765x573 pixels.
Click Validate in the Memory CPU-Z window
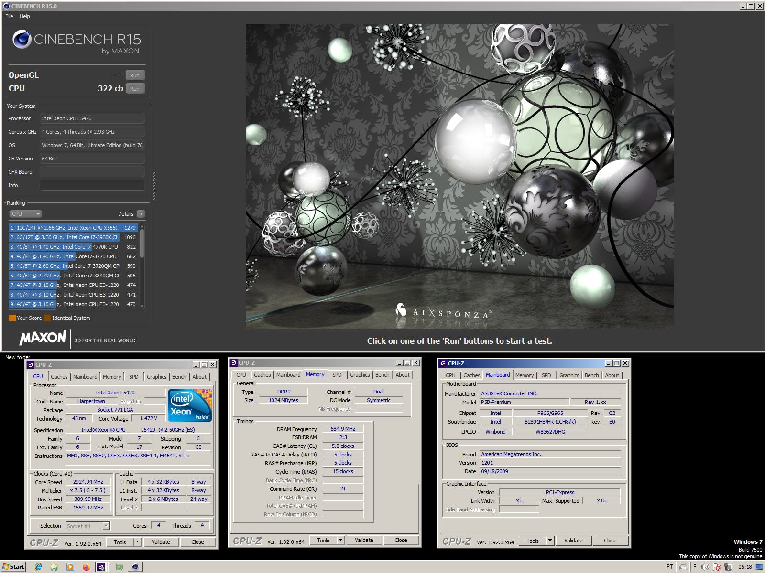364,540
